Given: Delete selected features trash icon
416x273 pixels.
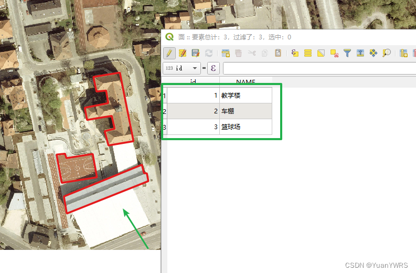Looking at the screenshot, I should click(238, 53).
